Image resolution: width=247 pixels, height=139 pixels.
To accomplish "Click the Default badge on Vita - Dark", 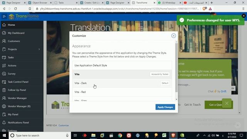I will (165, 83).
